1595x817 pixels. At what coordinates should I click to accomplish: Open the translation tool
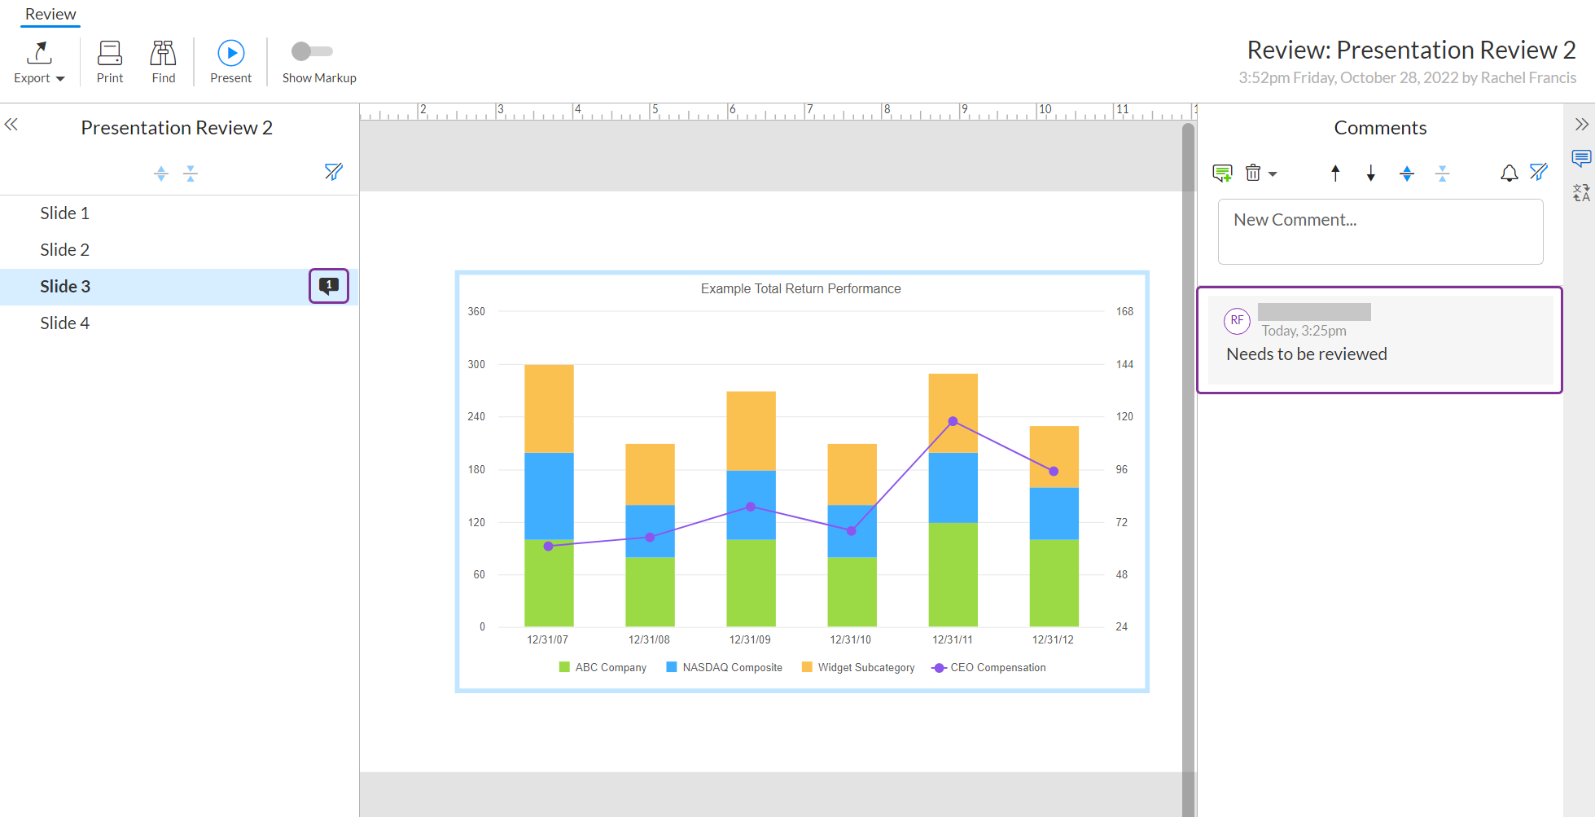point(1580,193)
